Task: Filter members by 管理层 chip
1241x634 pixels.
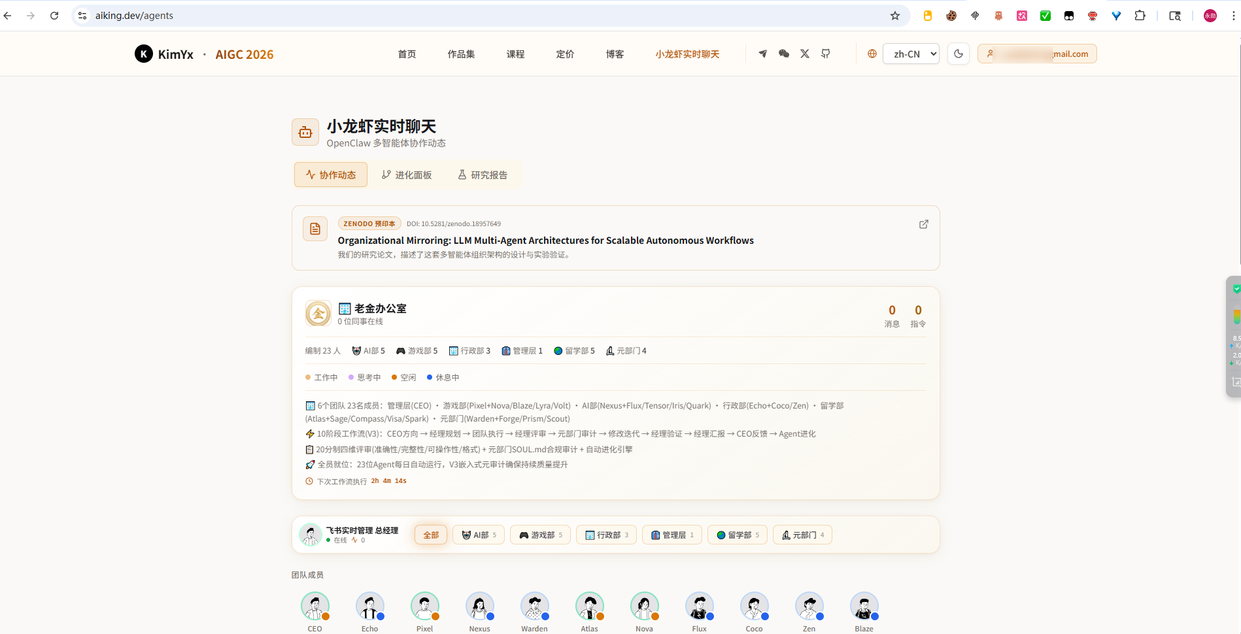Action: coord(672,535)
